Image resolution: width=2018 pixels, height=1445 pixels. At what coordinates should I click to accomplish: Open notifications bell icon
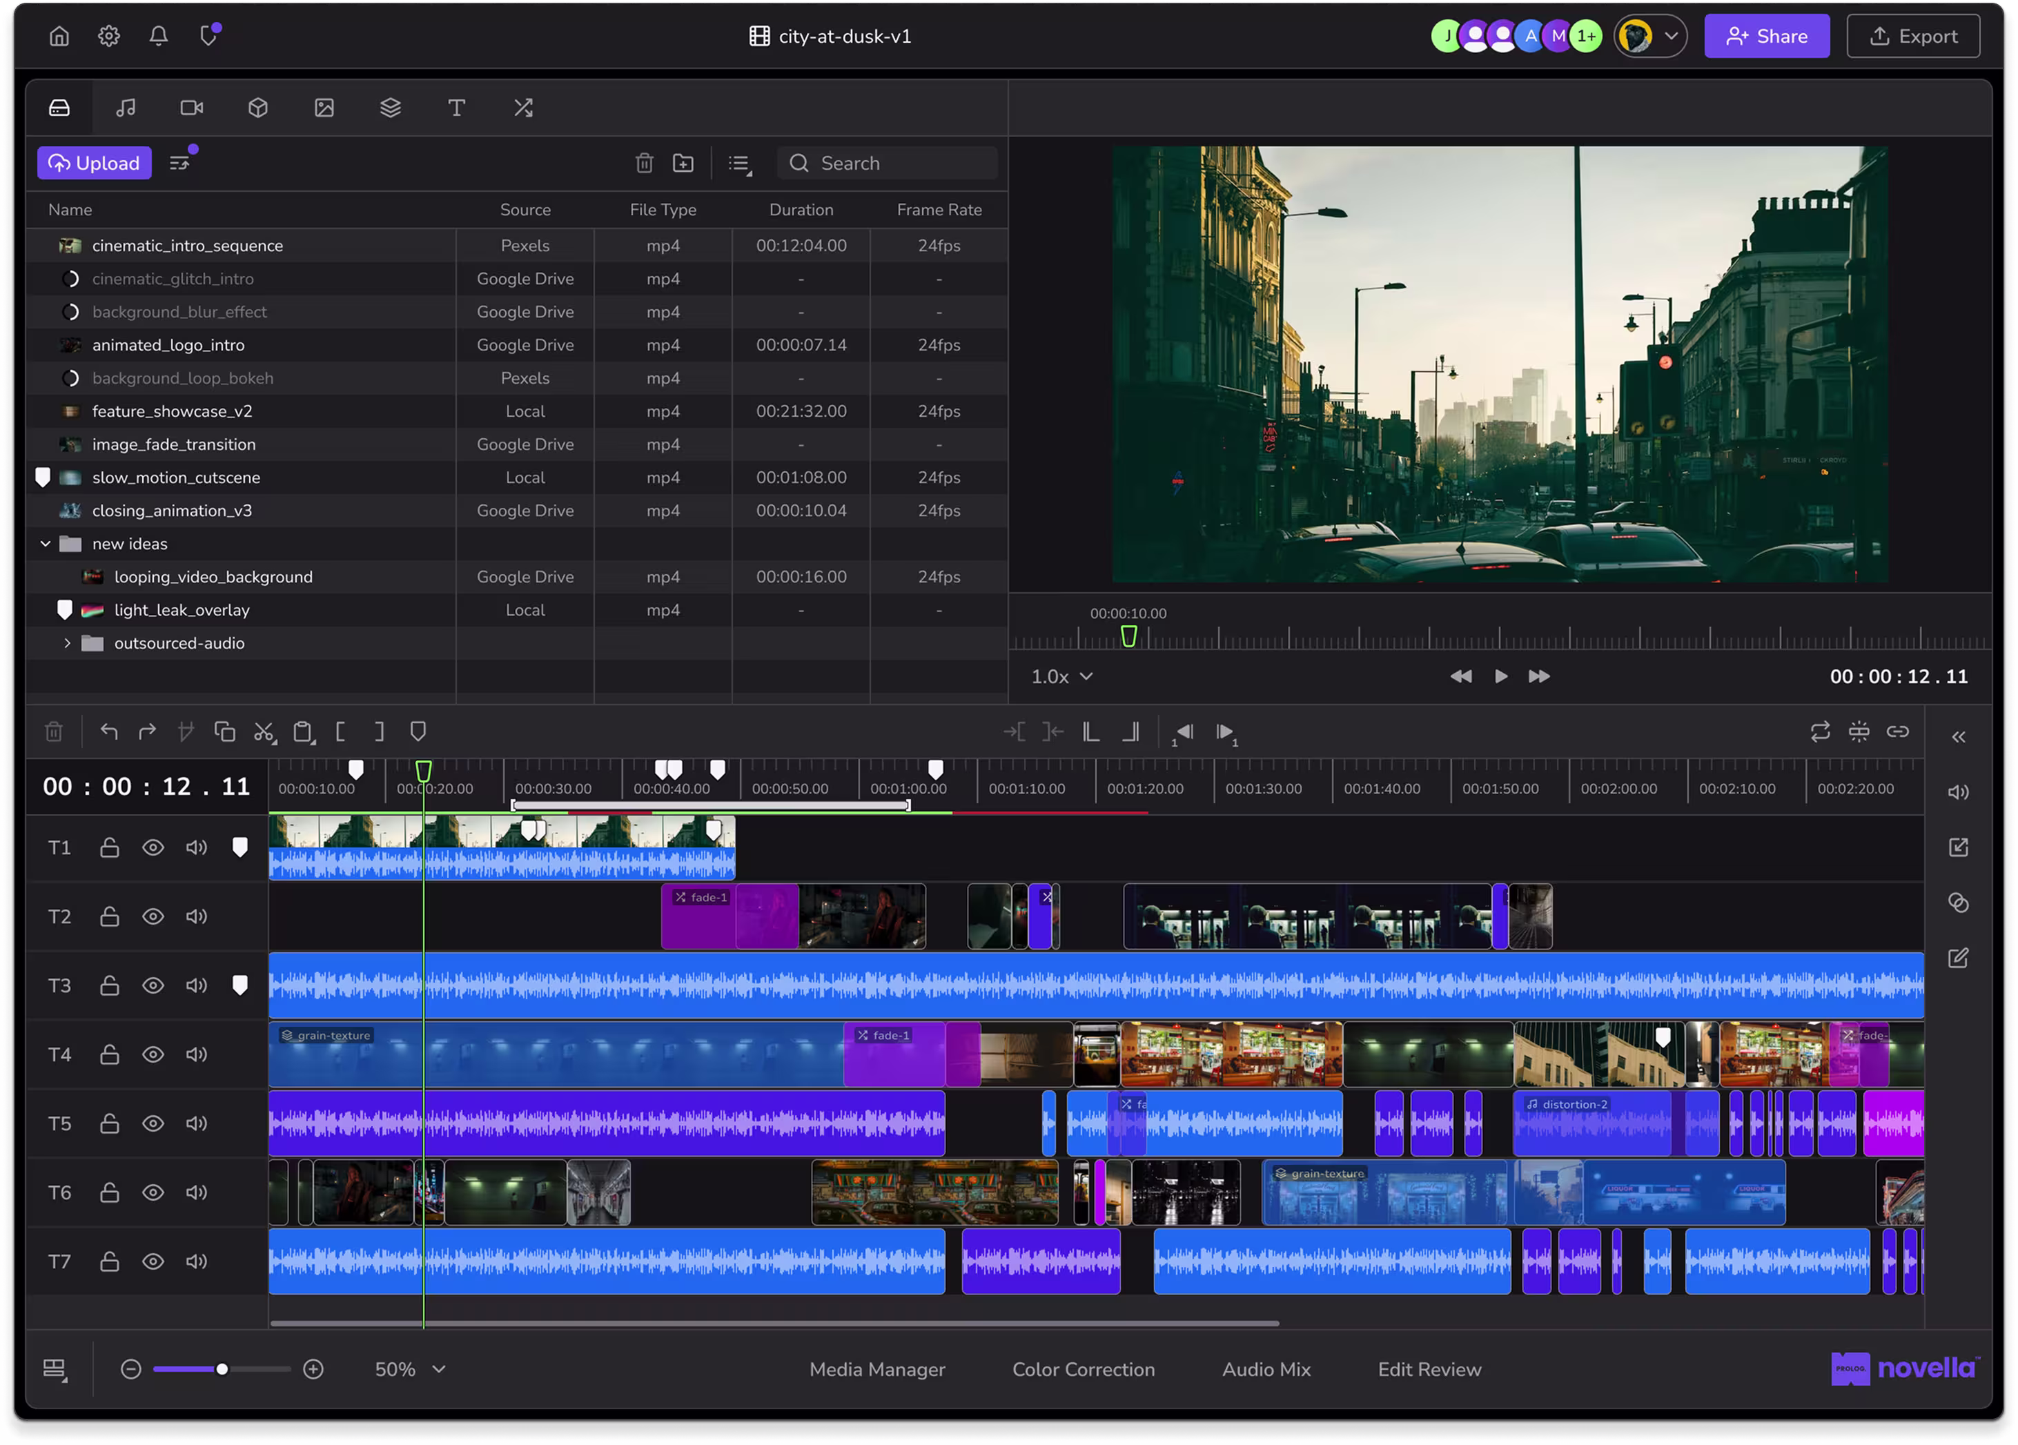tap(158, 37)
